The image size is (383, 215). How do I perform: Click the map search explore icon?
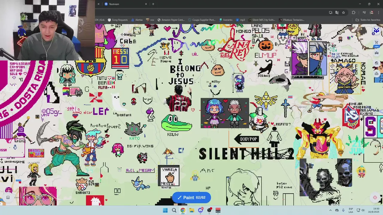(376, 63)
